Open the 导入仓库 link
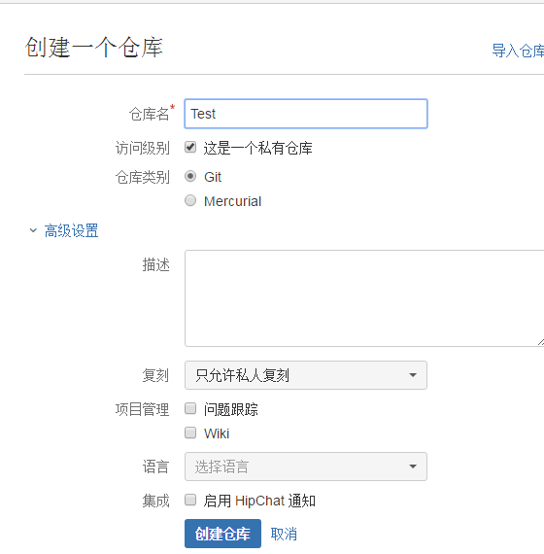544x554 pixels. (518, 51)
